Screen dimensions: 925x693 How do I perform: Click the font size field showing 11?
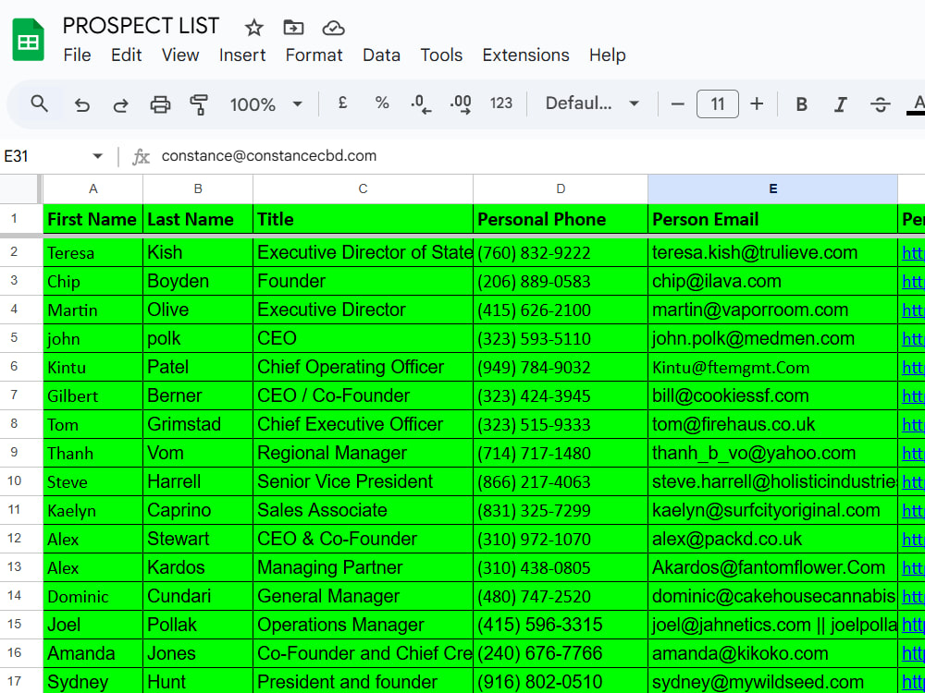click(718, 104)
